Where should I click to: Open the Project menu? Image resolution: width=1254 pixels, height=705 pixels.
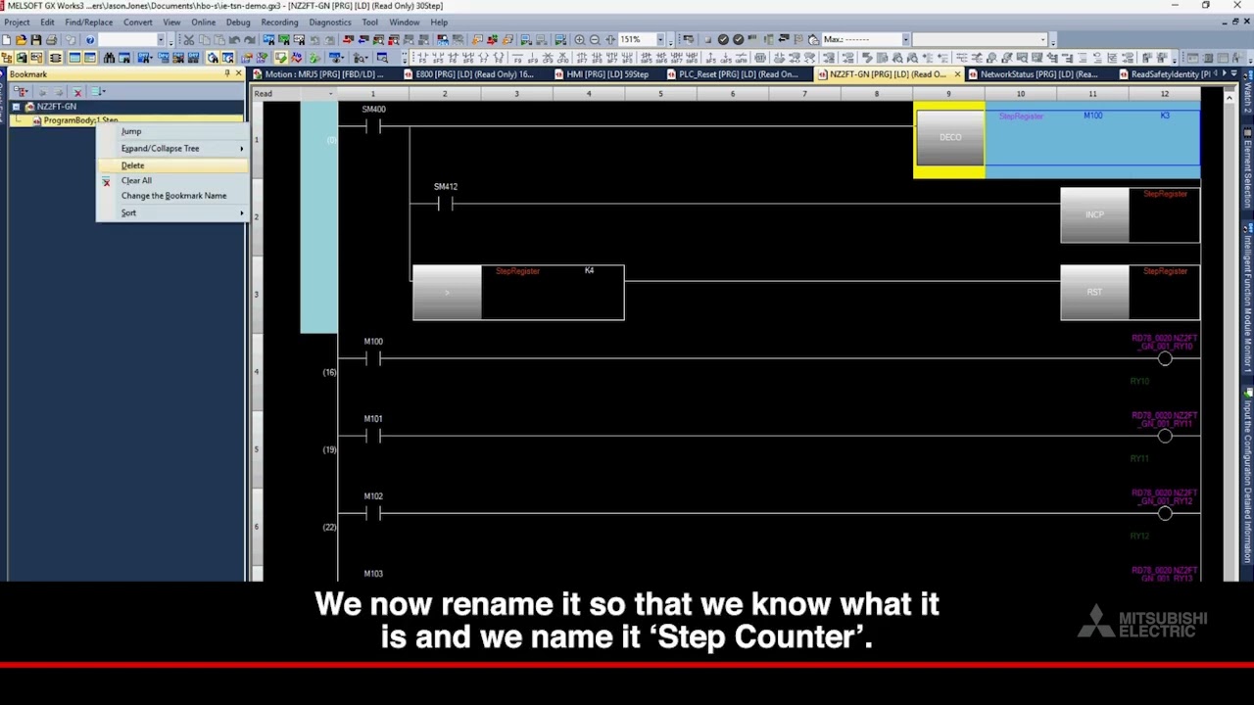[x=17, y=23]
